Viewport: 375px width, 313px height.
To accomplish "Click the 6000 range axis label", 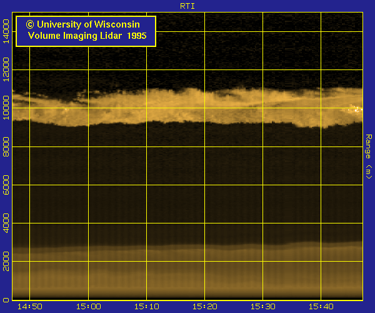I will (x=6, y=185).
